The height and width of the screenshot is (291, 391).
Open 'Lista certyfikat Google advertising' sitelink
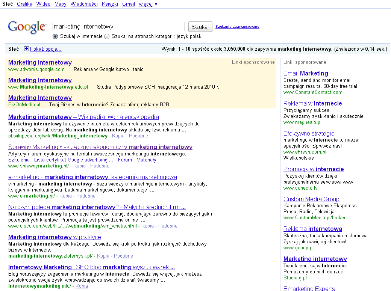[74, 160]
